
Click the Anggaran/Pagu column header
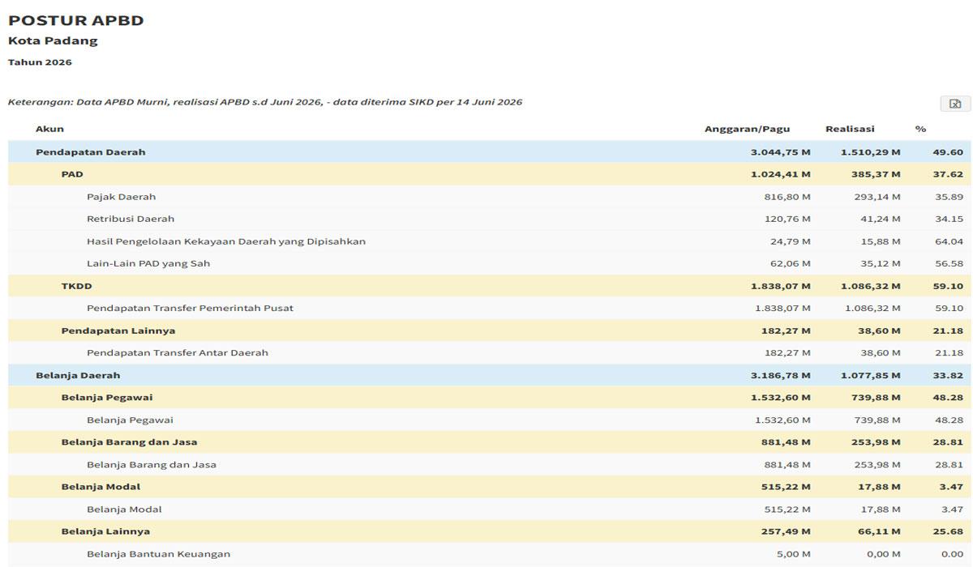(747, 129)
